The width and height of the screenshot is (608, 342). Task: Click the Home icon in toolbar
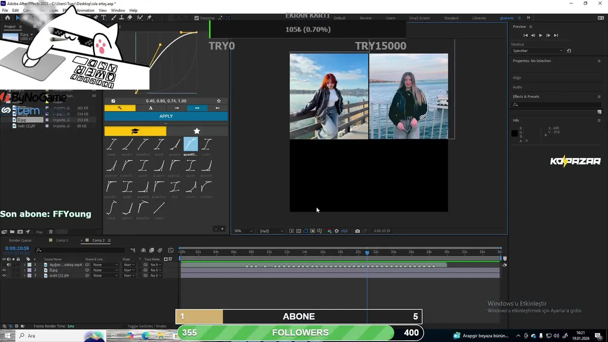click(x=7, y=18)
